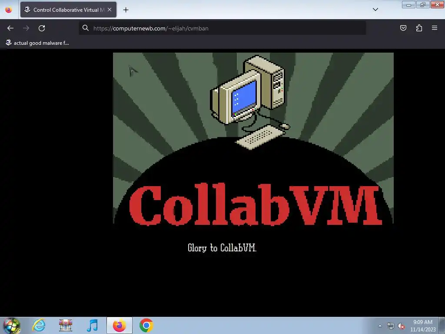The image size is (445, 334).
Task: Open the store icon on taskbar
Action: coord(66,325)
